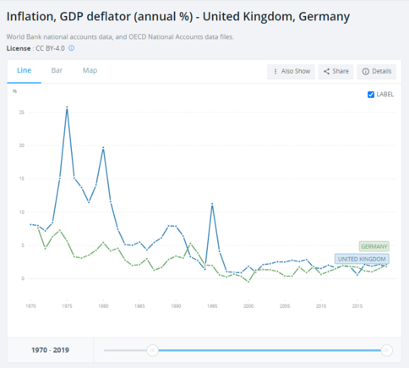Select the Line tab

coord(25,70)
